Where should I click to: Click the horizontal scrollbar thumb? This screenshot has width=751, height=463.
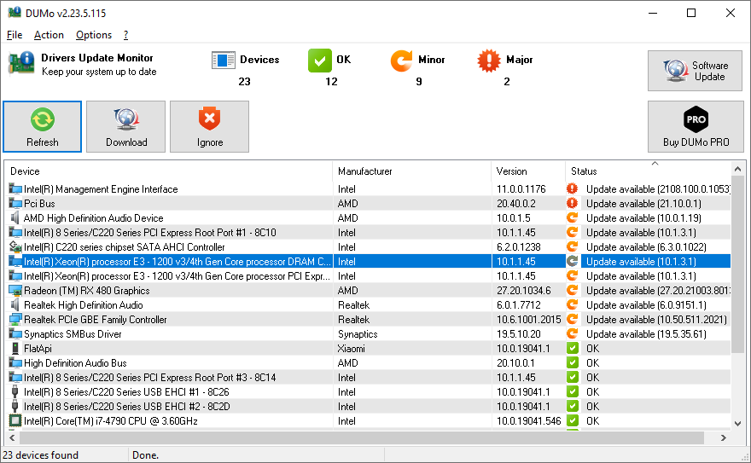pos(362,437)
